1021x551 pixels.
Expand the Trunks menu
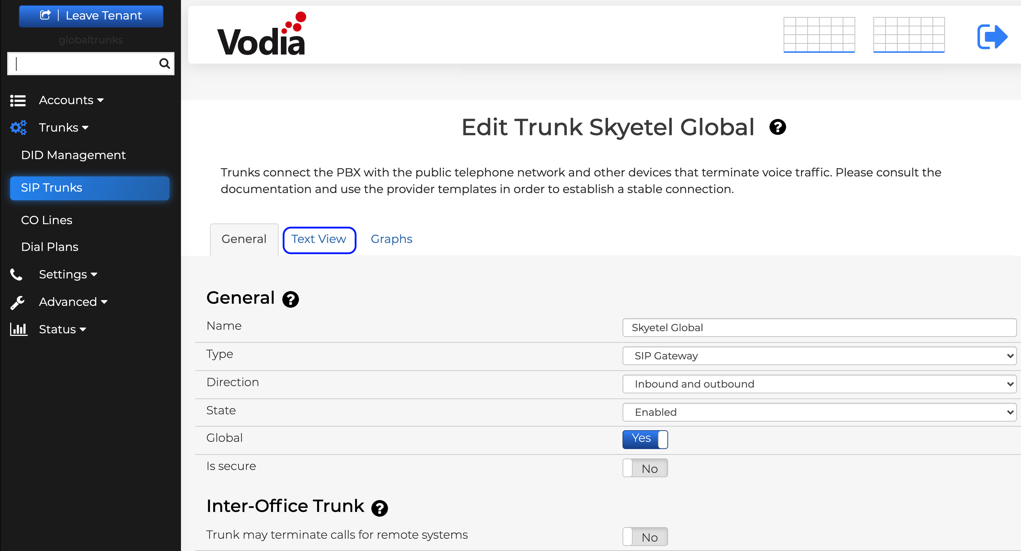tap(63, 128)
